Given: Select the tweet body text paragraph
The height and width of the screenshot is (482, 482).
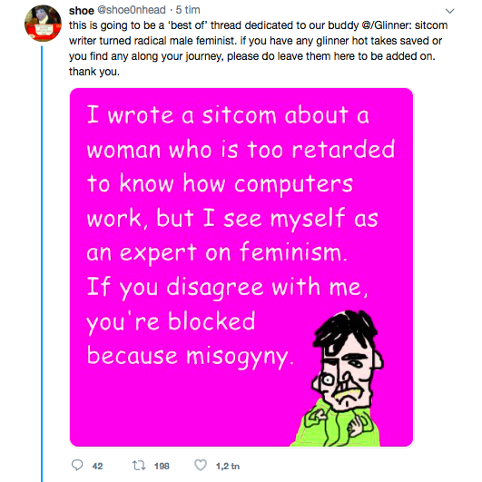Looking at the screenshot, I should [x=258, y=48].
